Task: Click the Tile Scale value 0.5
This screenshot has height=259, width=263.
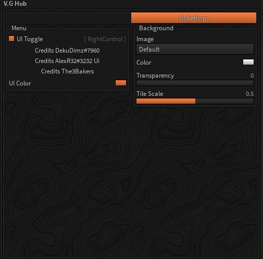Action: pyautogui.click(x=250, y=94)
